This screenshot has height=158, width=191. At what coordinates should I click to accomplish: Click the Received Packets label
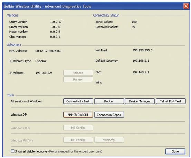click(107, 27)
